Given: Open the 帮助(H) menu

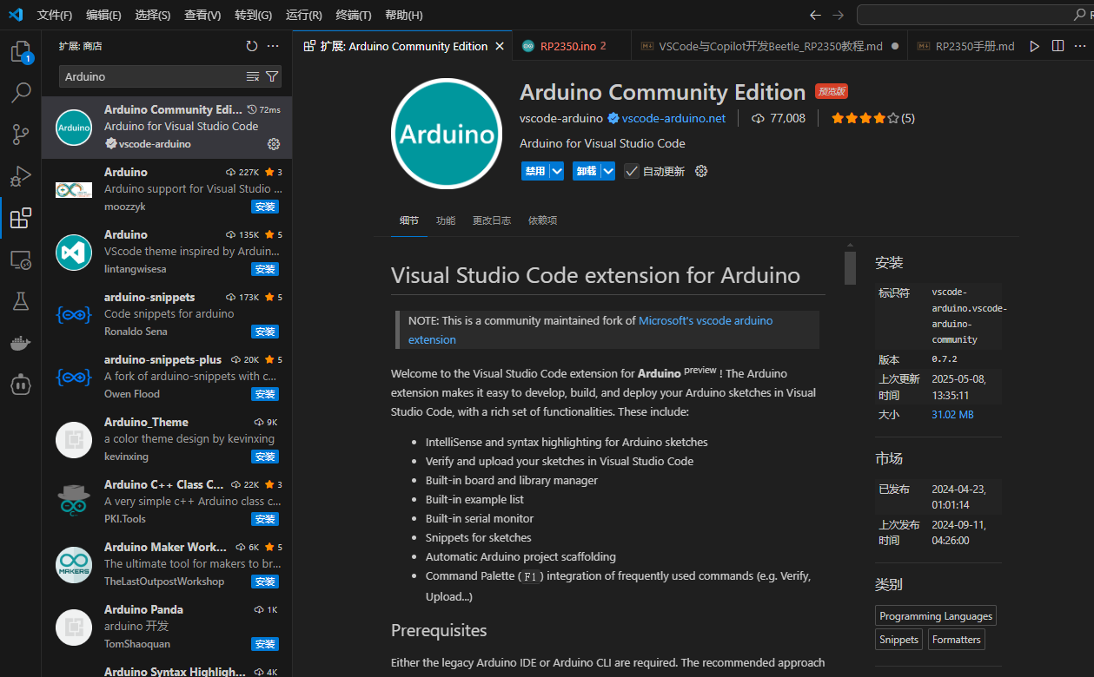Looking at the screenshot, I should tap(403, 15).
